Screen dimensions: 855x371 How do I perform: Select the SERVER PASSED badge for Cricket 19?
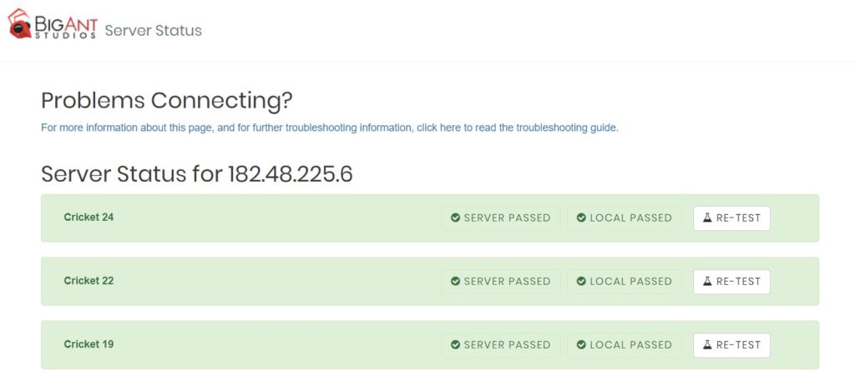(x=501, y=345)
